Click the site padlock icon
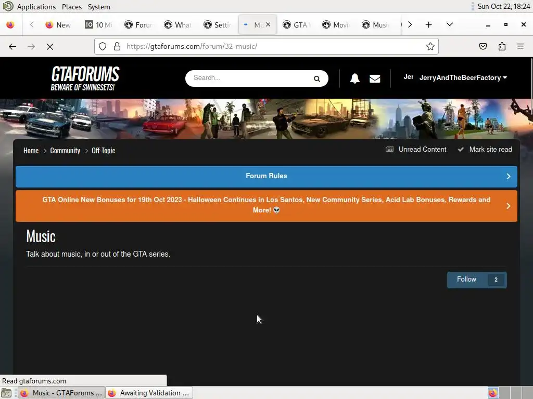533x399 pixels. [117, 46]
